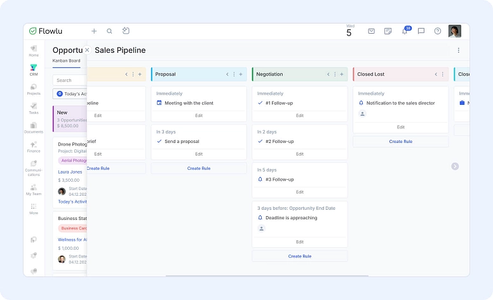Screen dimensions: 493x300
Task: Edit the #1 Follow-up rule
Action: pyautogui.click(x=300, y=116)
